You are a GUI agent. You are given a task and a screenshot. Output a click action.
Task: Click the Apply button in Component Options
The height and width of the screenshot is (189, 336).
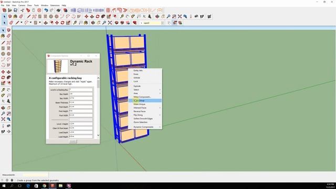(x=73, y=141)
